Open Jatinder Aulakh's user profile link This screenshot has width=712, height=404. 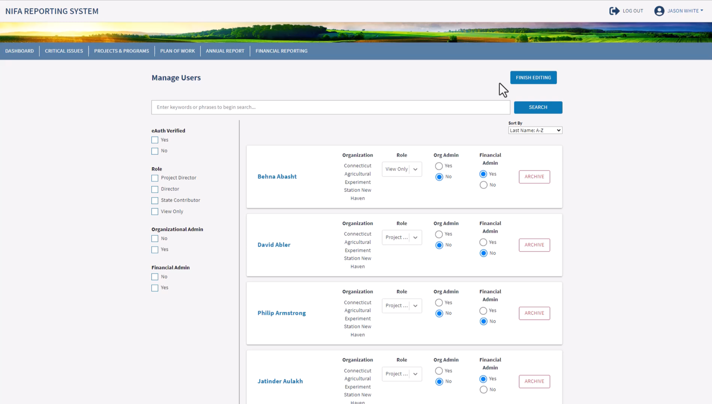[280, 381]
